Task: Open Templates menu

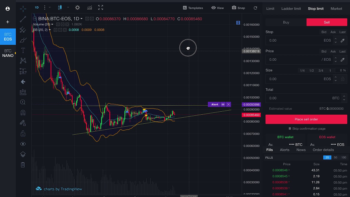Action: pos(193,8)
